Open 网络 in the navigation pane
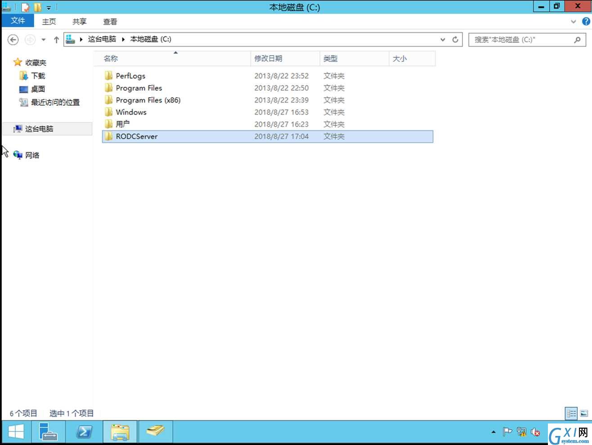This screenshot has height=445, width=592. point(32,155)
